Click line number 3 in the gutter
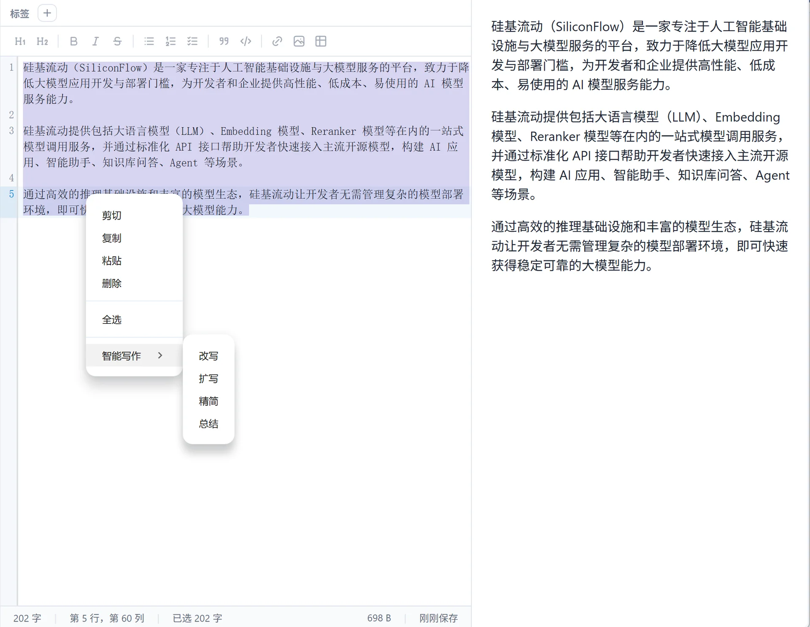 coord(11,131)
